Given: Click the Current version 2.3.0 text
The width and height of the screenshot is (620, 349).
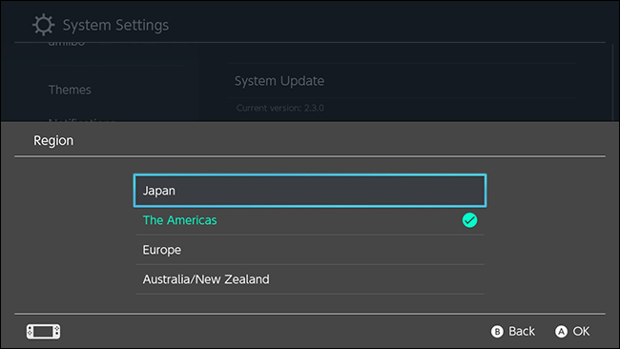Looking at the screenshot, I should [x=279, y=108].
